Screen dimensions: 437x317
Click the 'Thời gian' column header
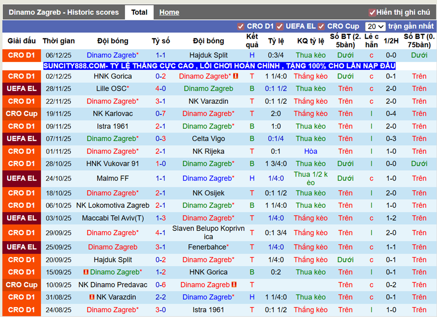point(59,41)
